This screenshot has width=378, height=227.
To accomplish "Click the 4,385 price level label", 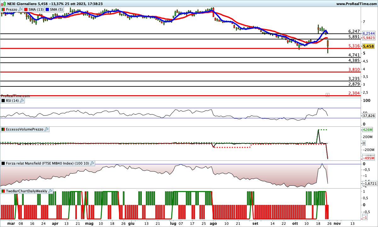I will point(354,60).
